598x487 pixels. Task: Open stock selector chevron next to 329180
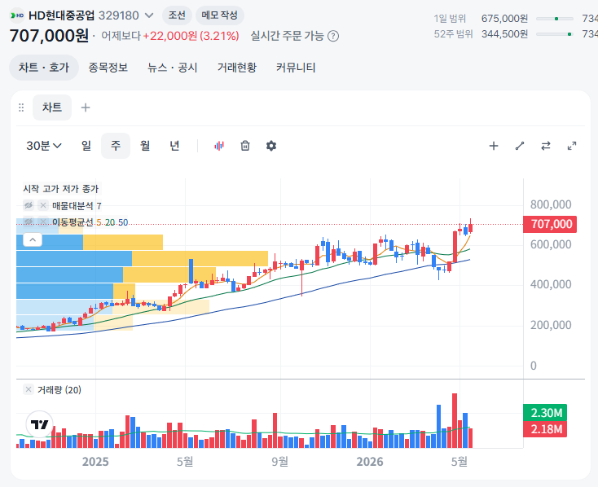[x=149, y=15]
